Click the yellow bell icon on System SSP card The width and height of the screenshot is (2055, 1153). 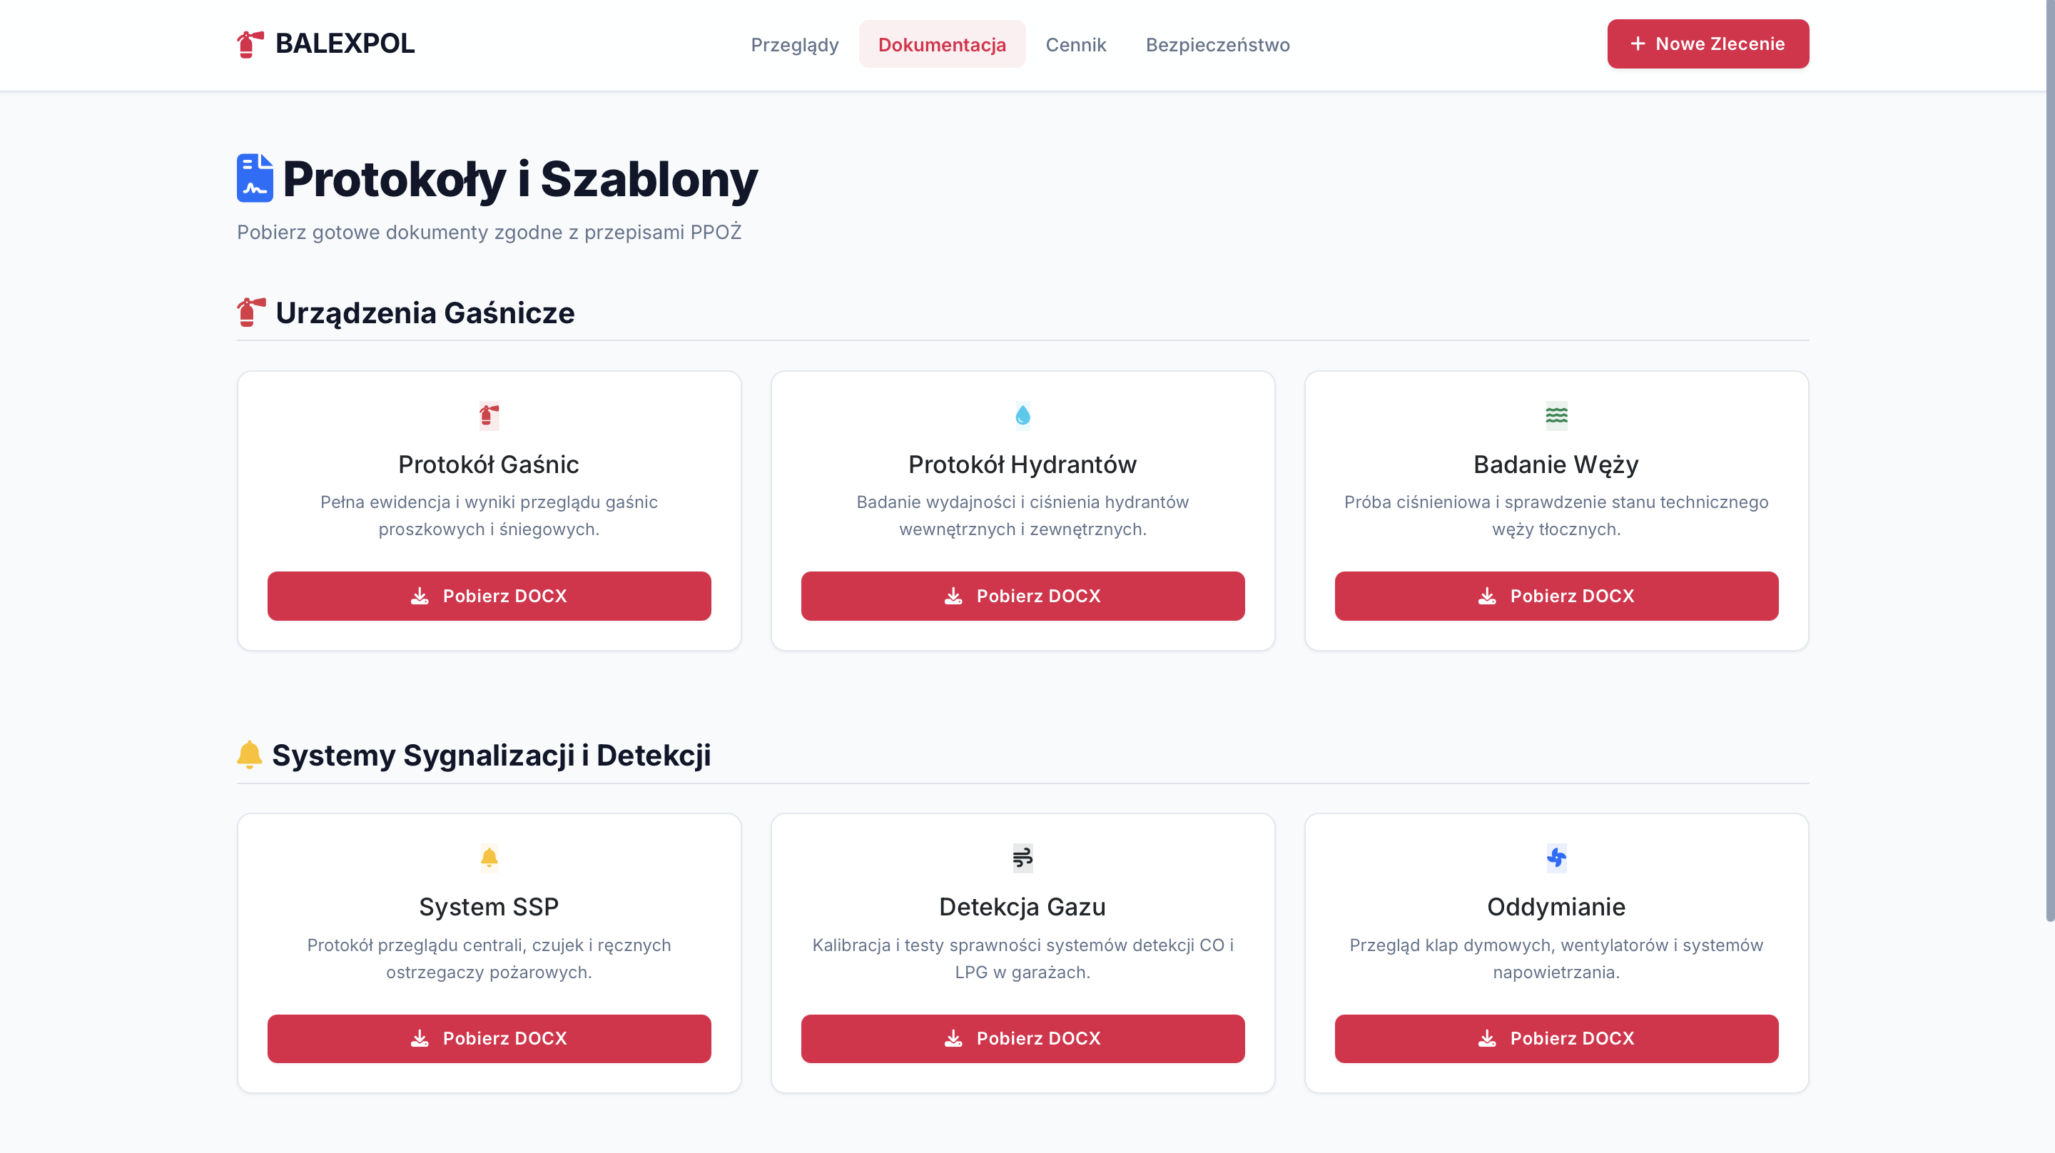pyautogui.click(x=489, y=858)
